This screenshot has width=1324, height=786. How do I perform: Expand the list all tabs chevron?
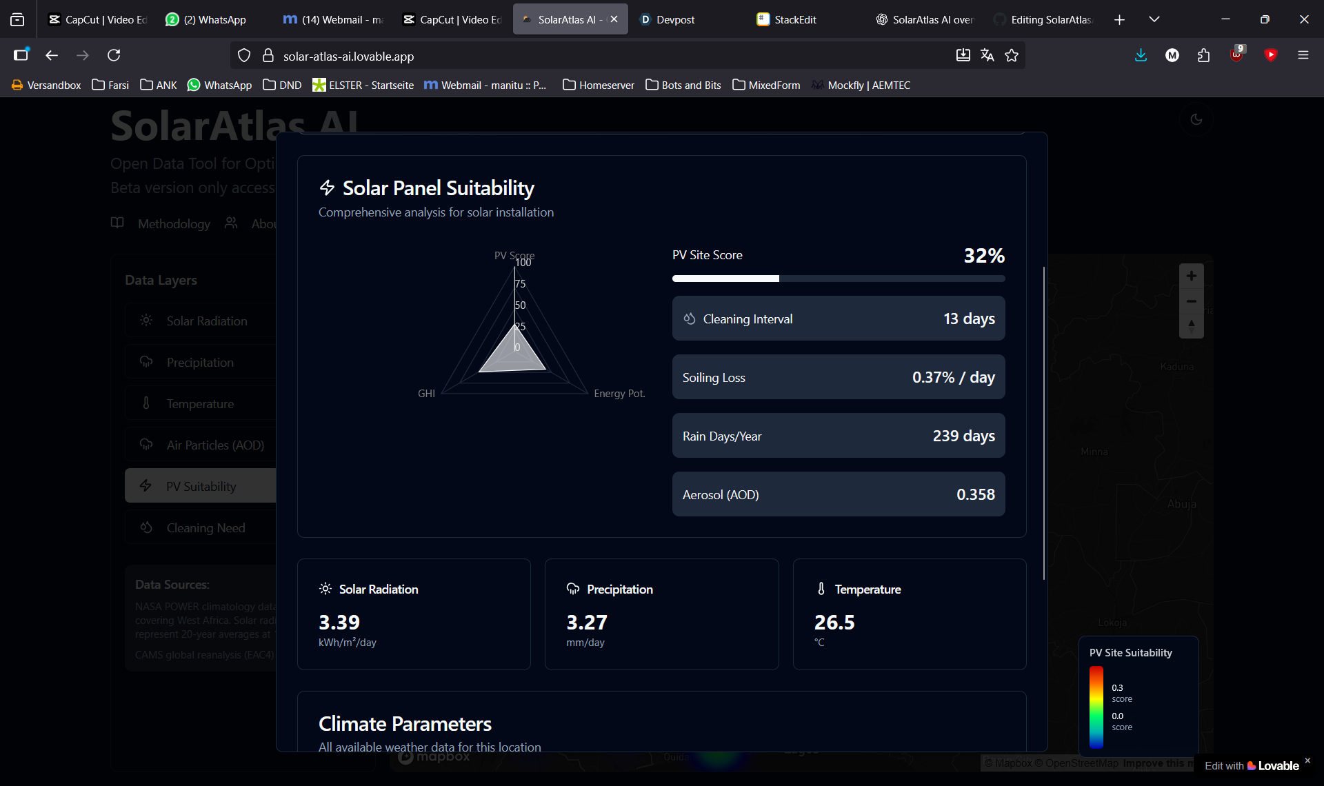(1154, 19)
